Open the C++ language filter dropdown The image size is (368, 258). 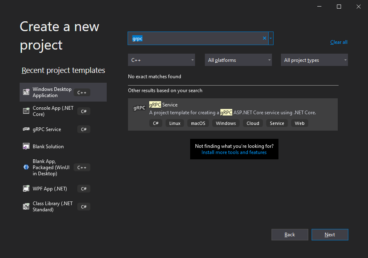[162, 60]
